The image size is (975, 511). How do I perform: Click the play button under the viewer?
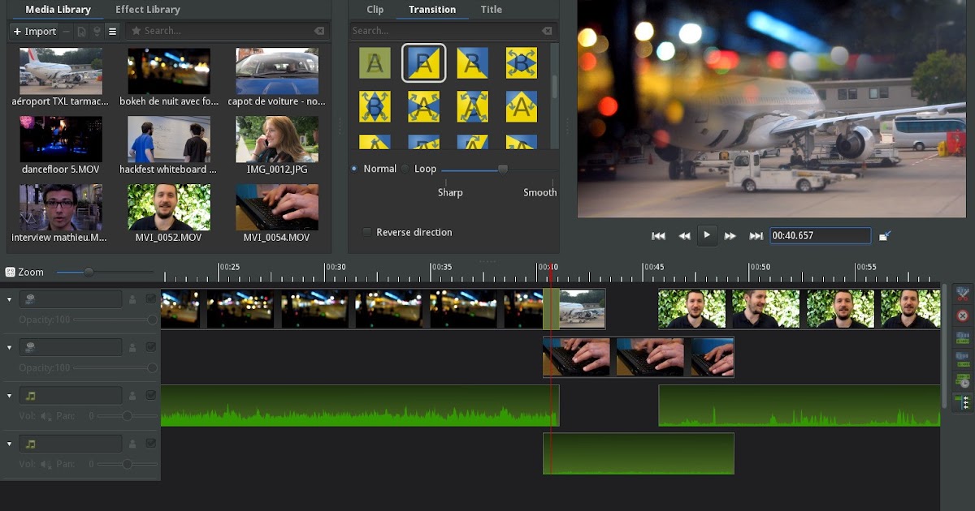(x=707, y=235)
